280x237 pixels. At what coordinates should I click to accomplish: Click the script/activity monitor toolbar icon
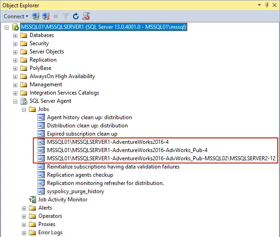(86, 16)
